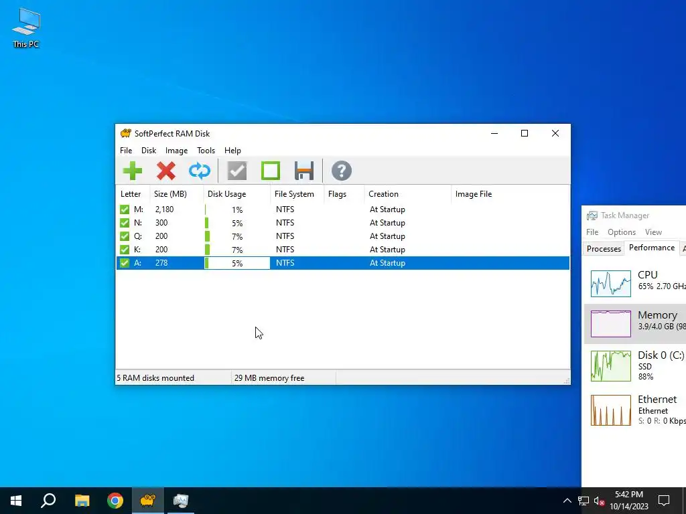Viewport: 686px width, 514px height.
Task: Sort by the File System column header
Action: coord(297,194)
